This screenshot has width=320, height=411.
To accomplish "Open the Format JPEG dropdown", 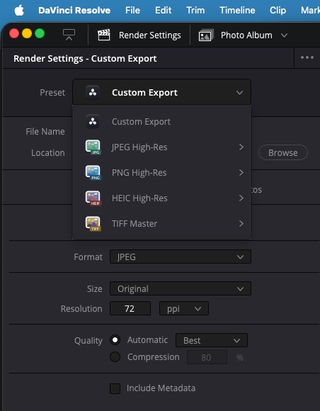I will pos(181,257).
